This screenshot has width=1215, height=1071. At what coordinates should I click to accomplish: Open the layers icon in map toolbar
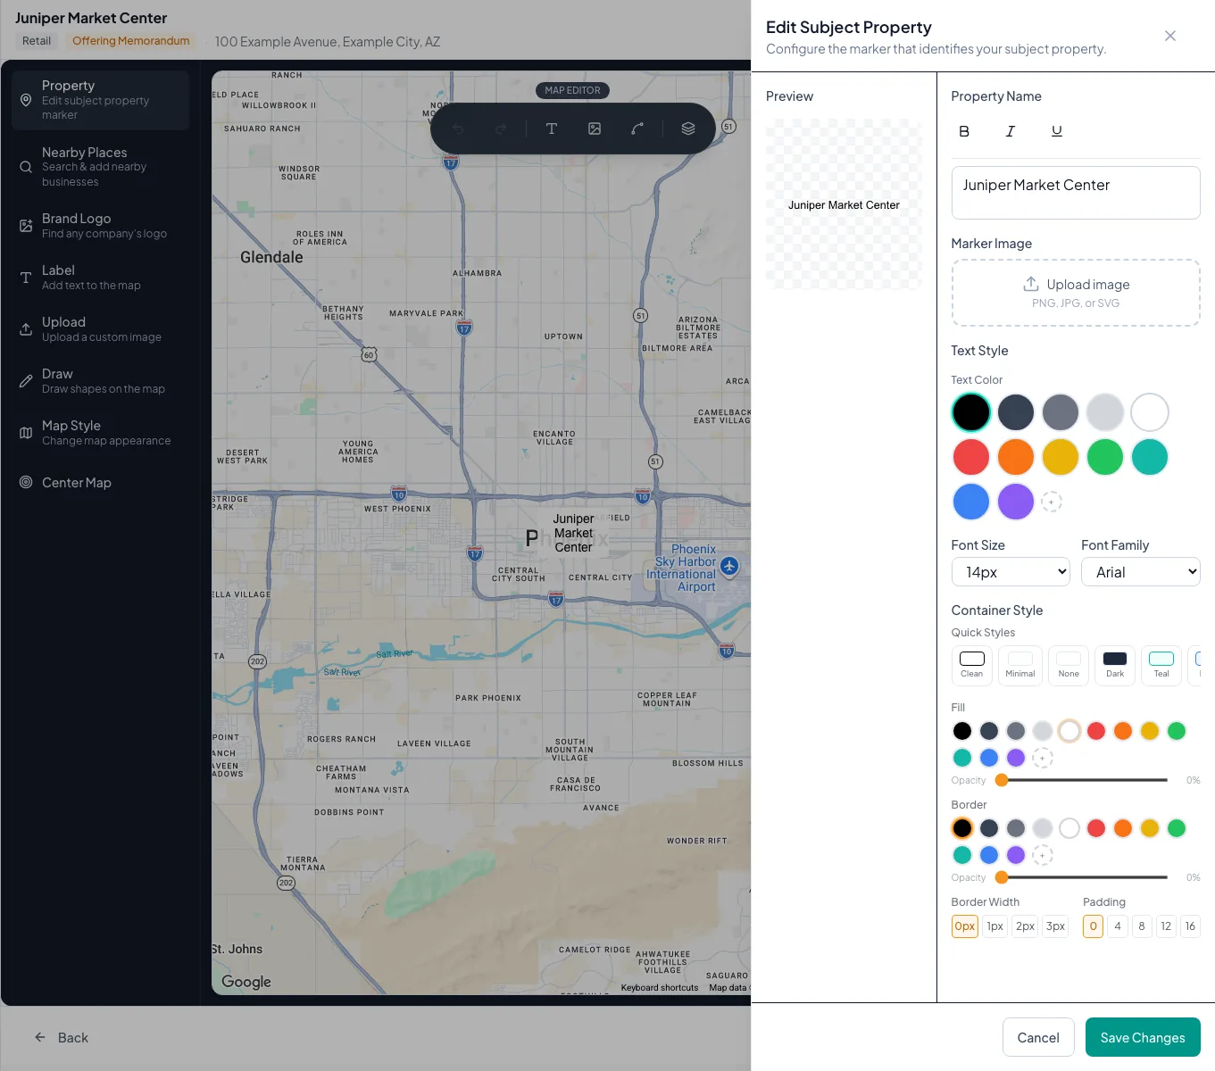[x=688, y=129]
